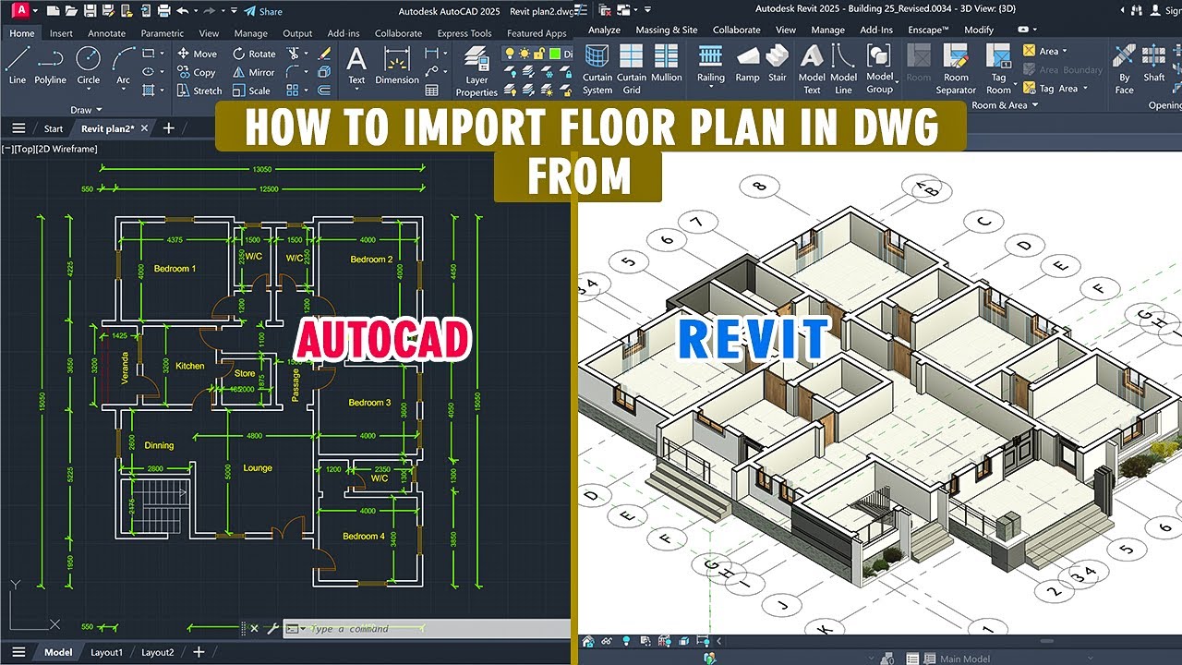Expand the Draw panel dropdown
The height and width of the screenshot is (665, 1182).
[86, 110]
